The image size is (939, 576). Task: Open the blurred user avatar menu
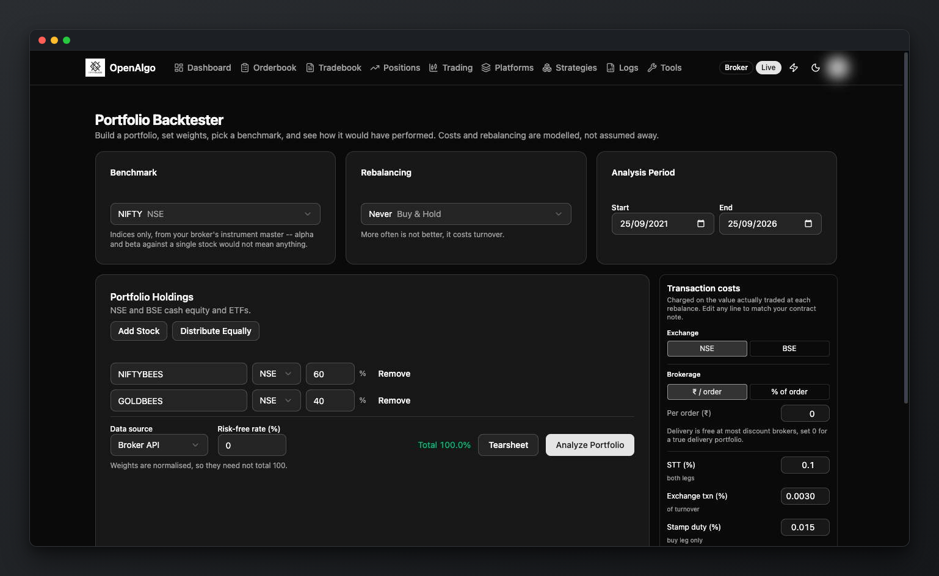pyautogui.click(x=838, y=68)
